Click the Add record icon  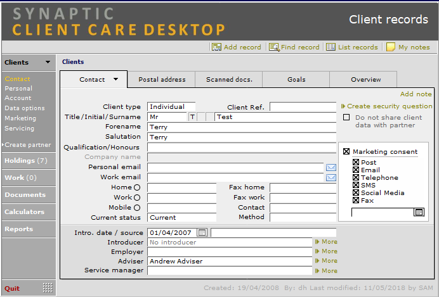coord(216,47)
